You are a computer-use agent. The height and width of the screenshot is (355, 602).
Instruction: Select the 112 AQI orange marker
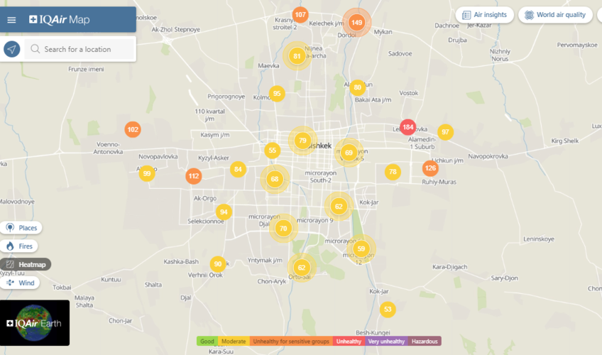click(x=193, y=176)
